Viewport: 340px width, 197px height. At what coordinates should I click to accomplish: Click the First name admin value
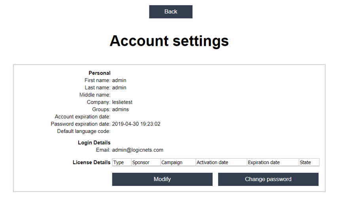(119, 80)
